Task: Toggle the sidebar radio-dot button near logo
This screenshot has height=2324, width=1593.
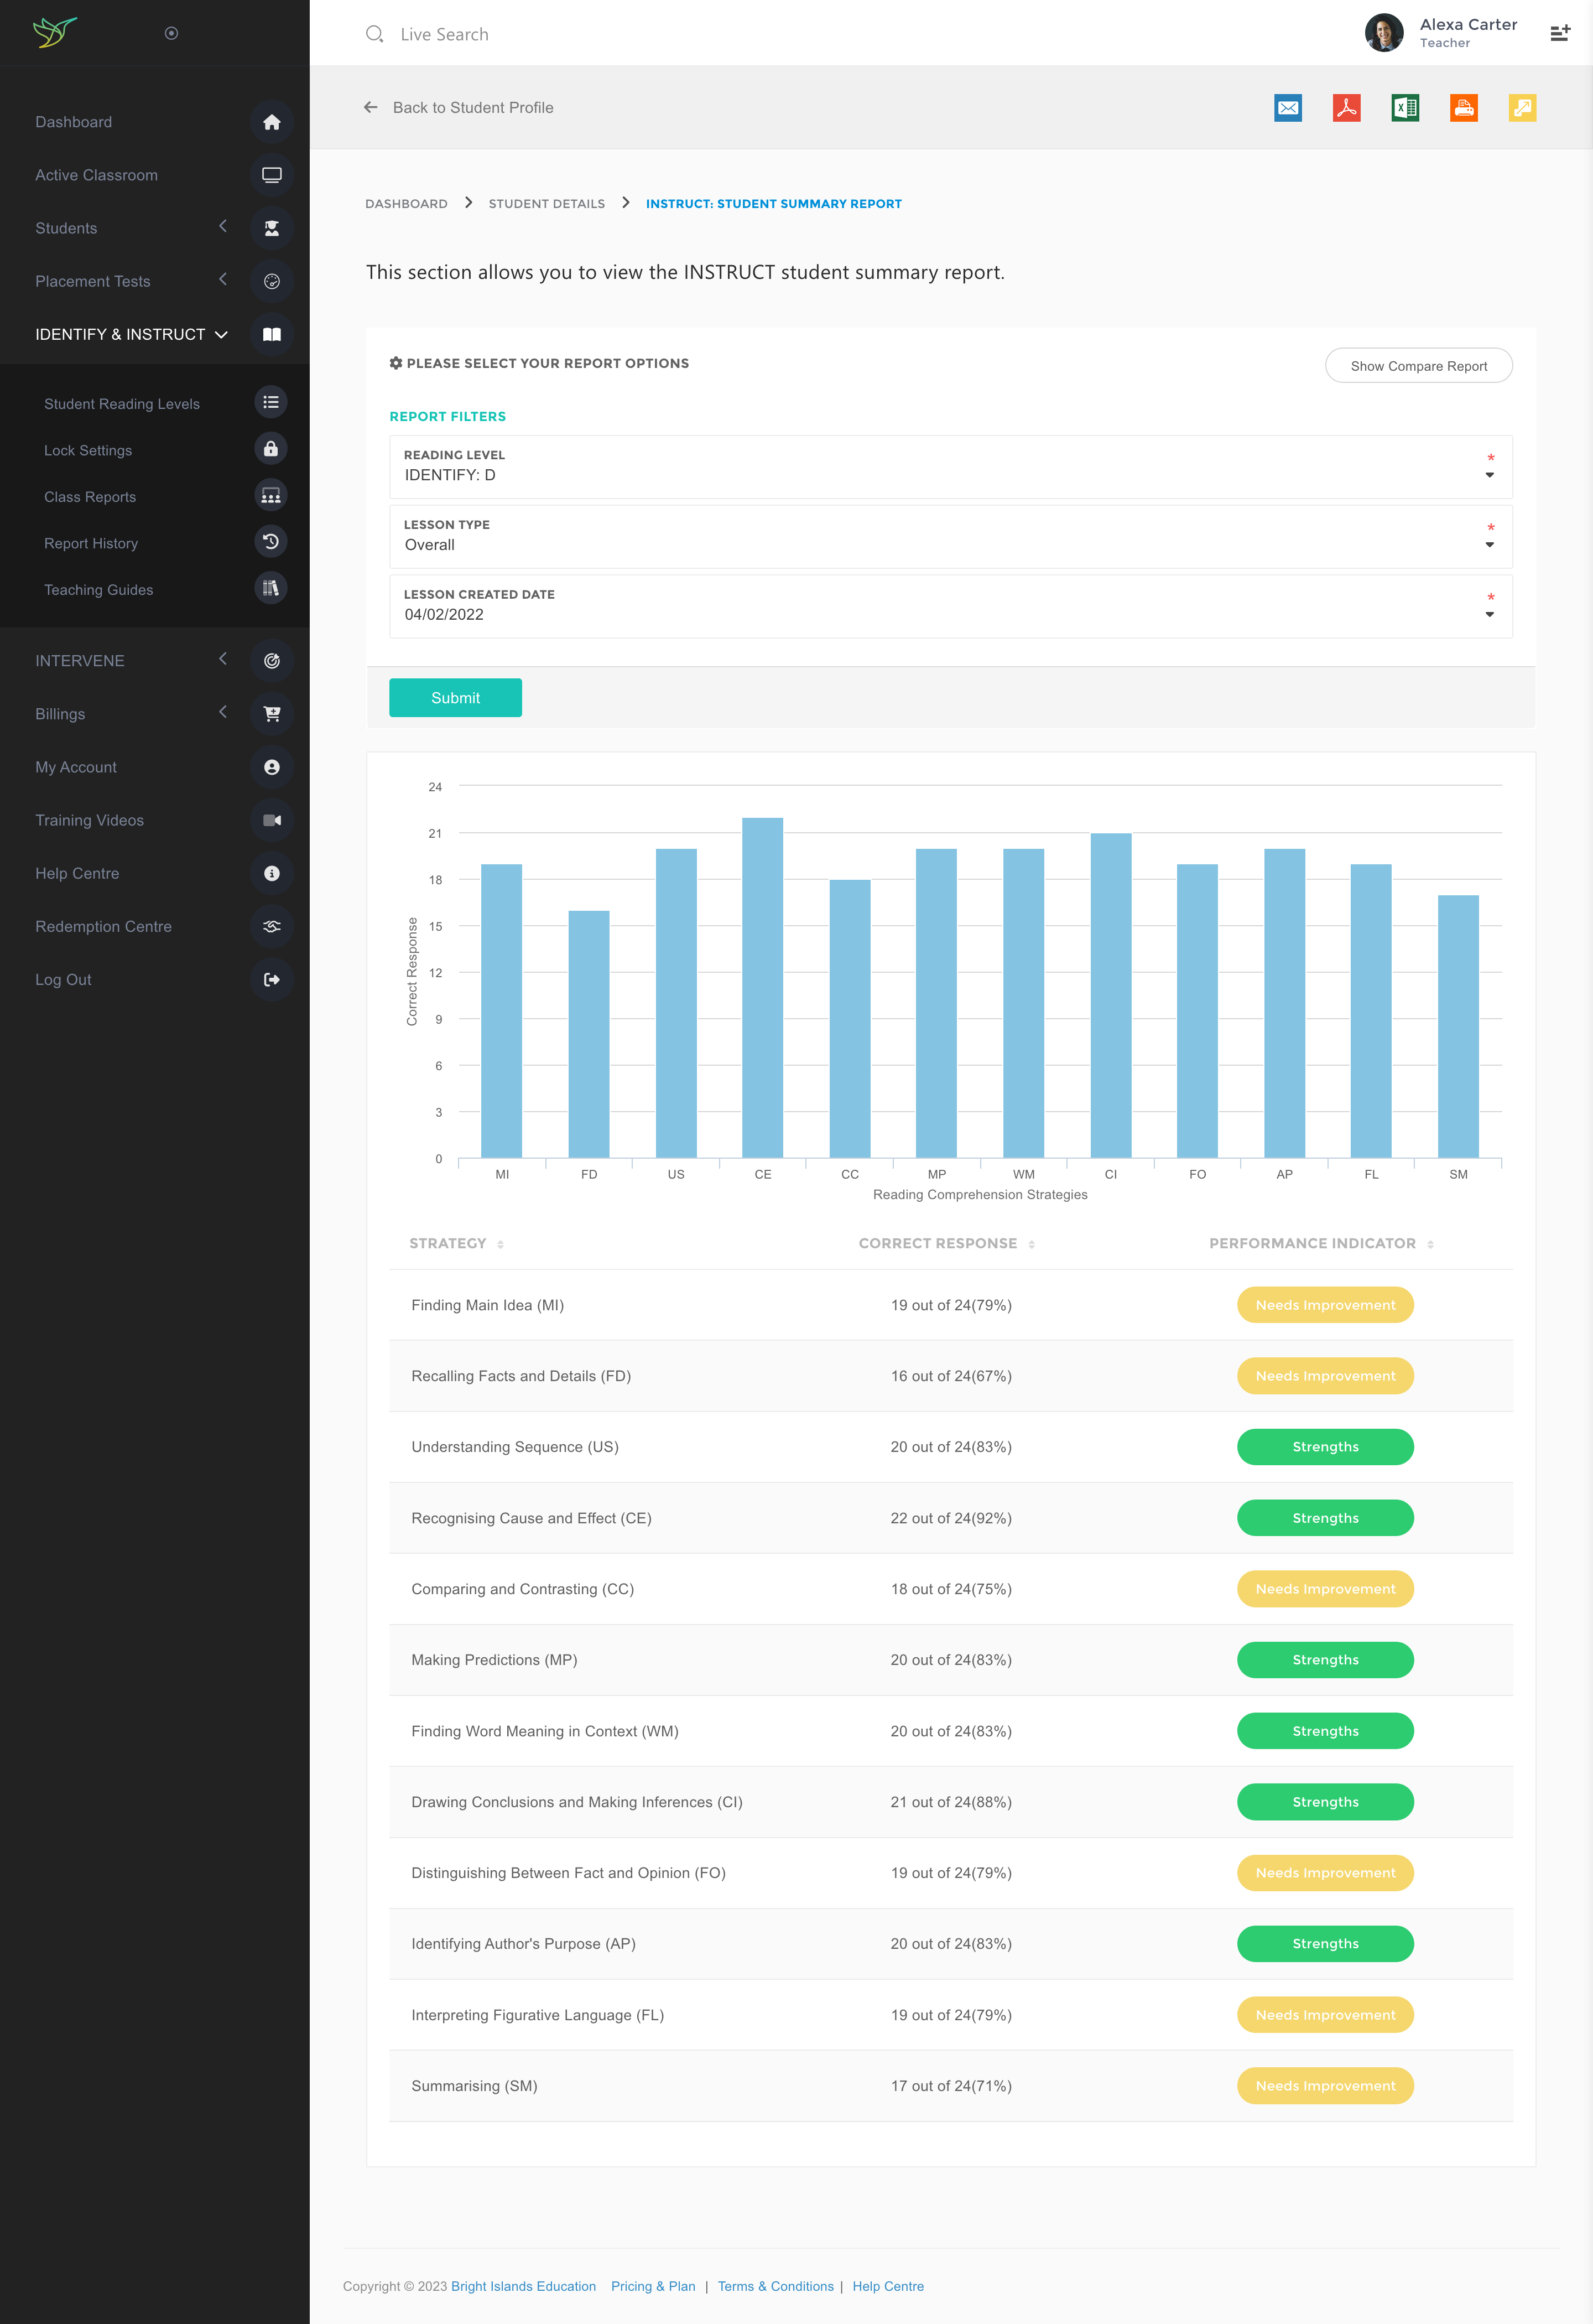Action: point(171,34)
